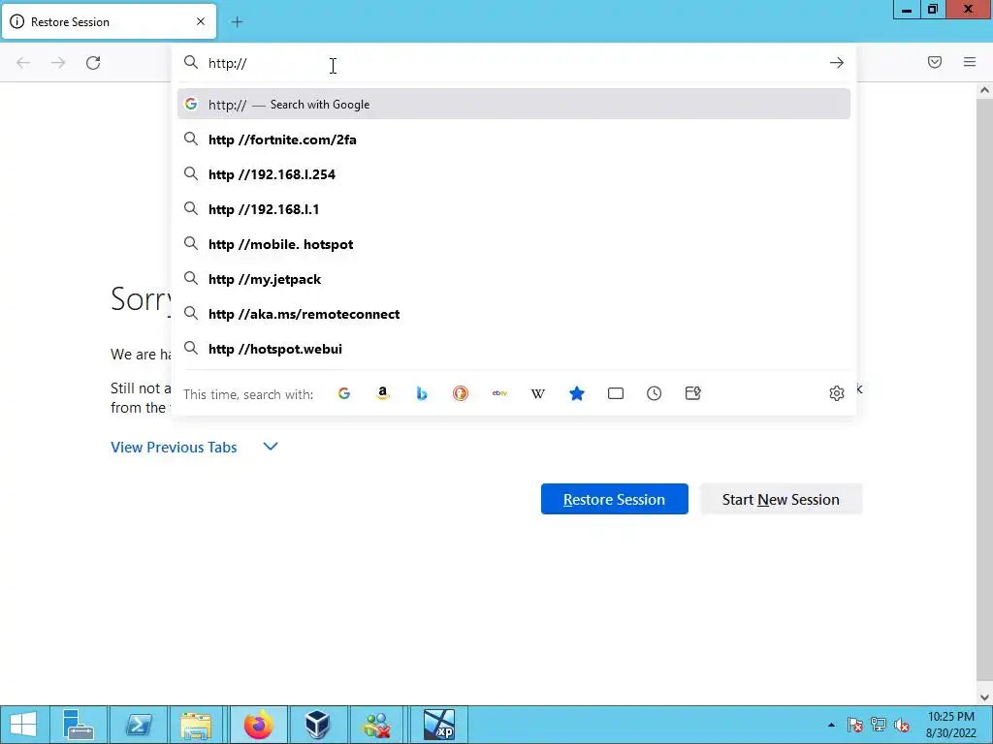Select the Restore Session tab
Screen dimensions: 993x744
(109, 21)
